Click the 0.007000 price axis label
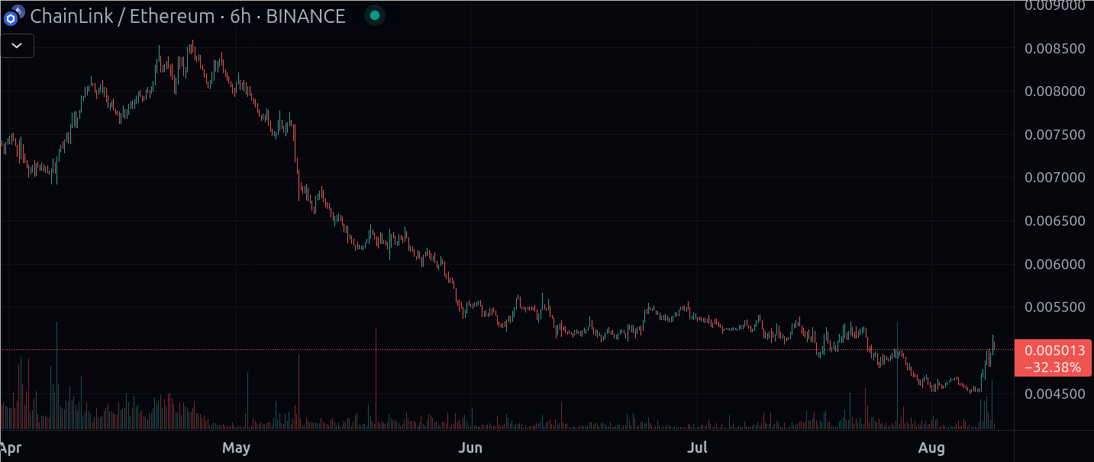Image resolution: width=1094 pixels, height=462 pixels. [1055, 178]
